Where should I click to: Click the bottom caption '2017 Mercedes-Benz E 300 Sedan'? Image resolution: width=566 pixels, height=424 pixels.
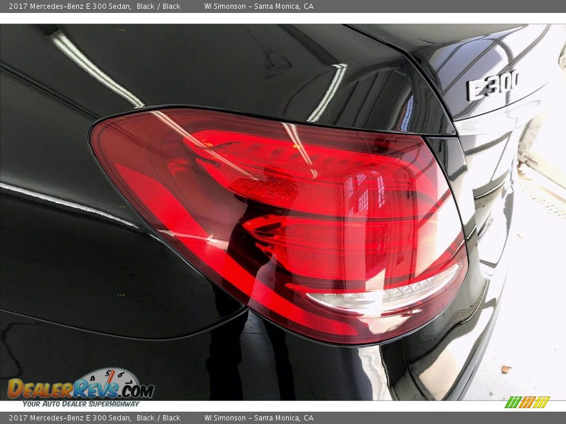70,418
